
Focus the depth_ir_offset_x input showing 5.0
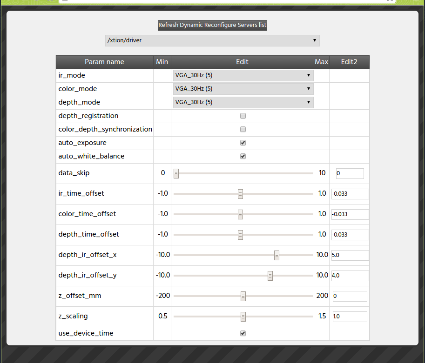350,255
